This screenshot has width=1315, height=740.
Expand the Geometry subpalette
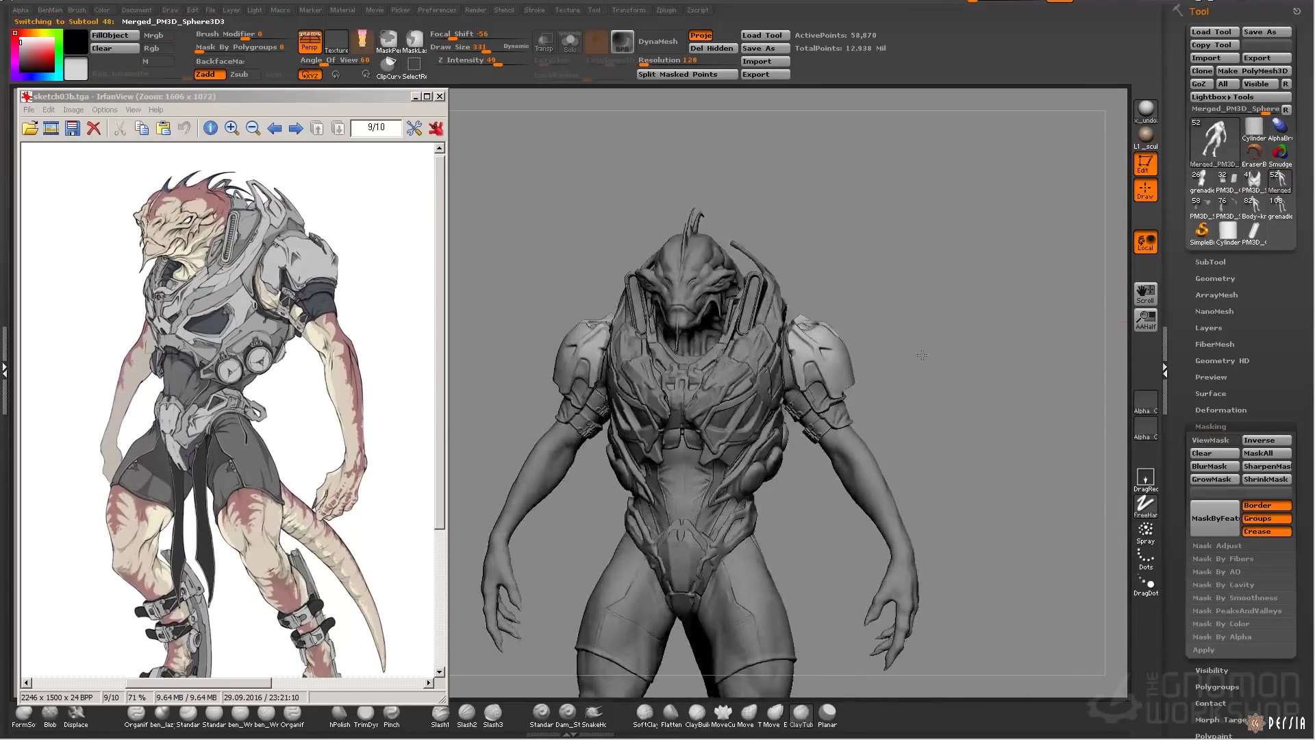coord(1214,278)
